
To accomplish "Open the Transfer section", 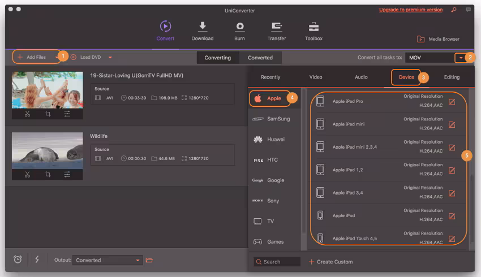I will (276, 31).
